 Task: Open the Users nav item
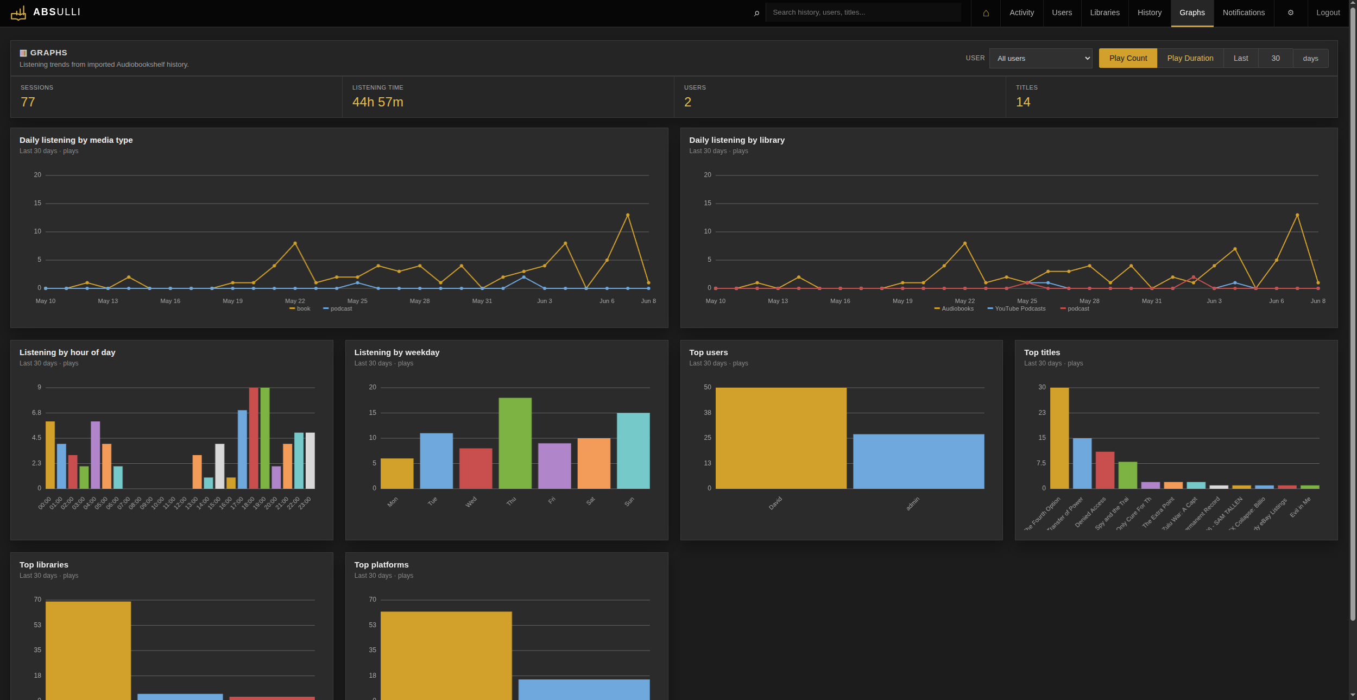[1062, 13]
